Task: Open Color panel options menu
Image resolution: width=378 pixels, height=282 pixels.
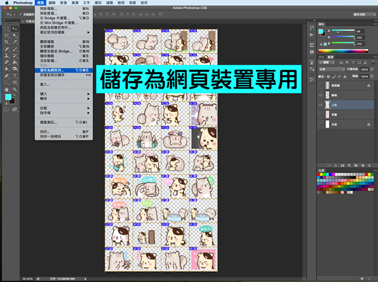Action: click(375, 24)
